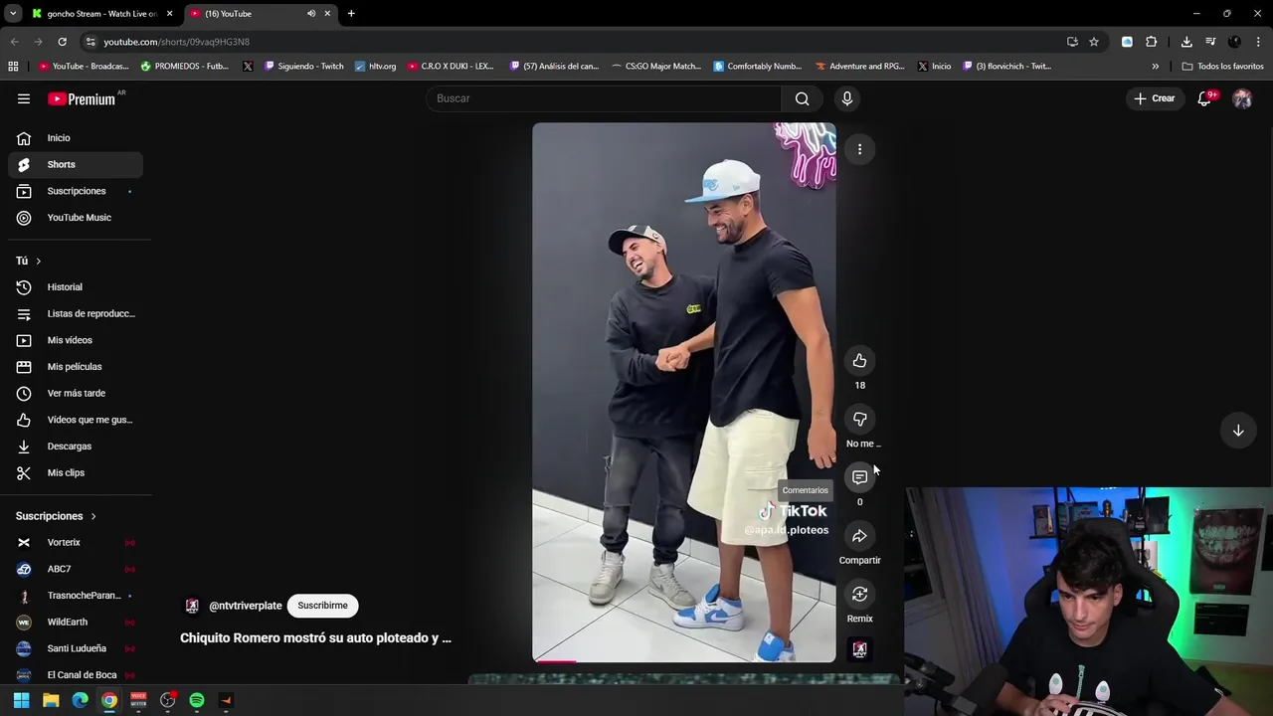Remix this short
Image resolution: width=1273 pixels, height=716 pixels.
point(859,595)
